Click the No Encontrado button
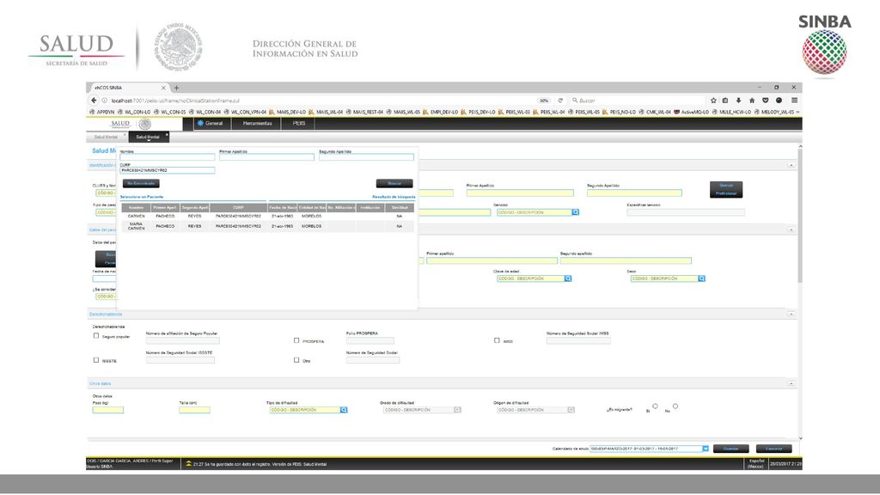The height and width of the screenshot is (495, 880). pos(141,184)
